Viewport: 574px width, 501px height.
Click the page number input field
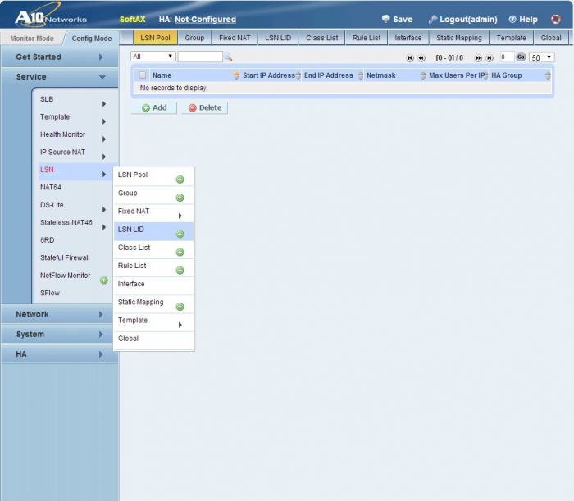(507, 57)
